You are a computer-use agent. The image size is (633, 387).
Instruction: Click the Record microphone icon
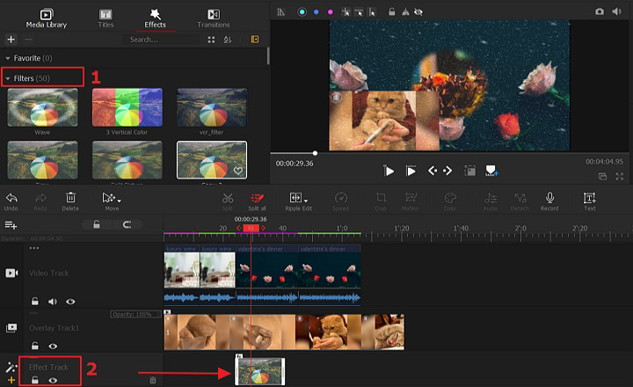point(549,198)
